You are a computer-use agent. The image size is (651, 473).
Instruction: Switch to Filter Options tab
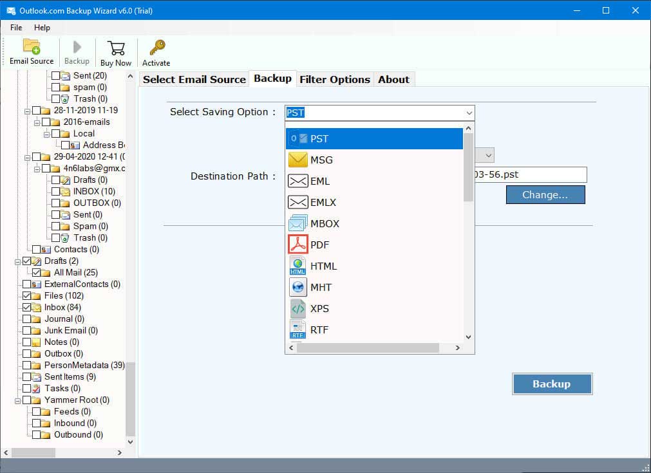coord(335,79)
